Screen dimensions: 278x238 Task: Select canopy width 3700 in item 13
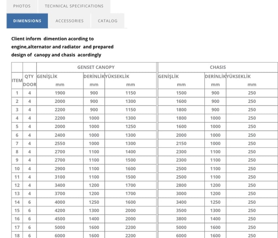[60, 194]
